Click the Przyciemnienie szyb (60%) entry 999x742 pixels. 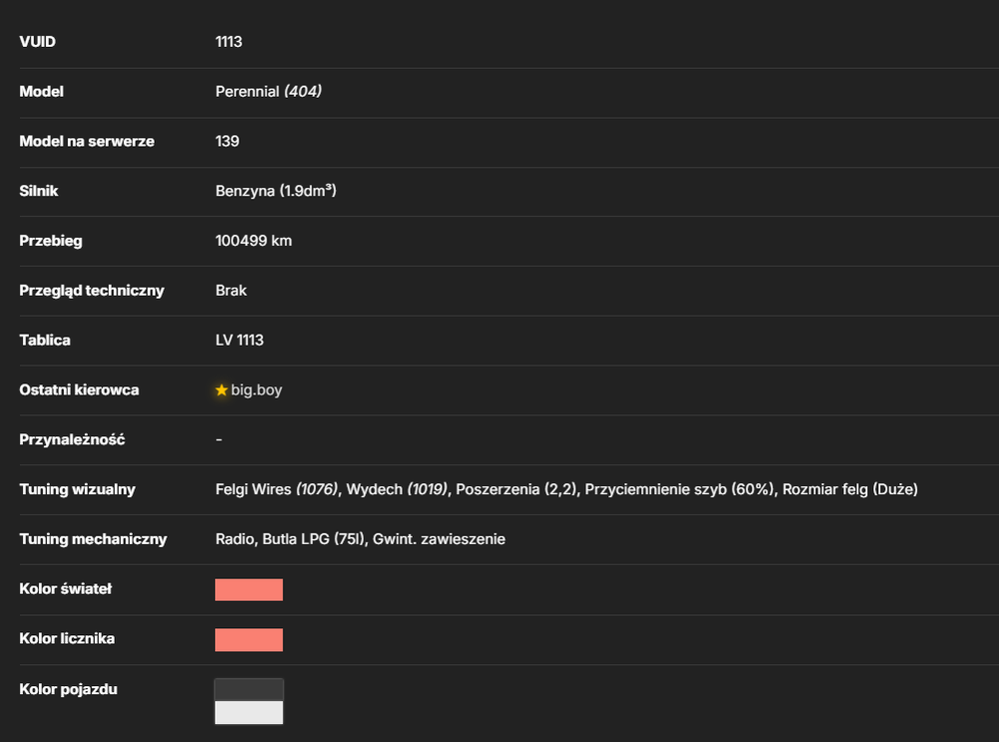click(679, 489)
